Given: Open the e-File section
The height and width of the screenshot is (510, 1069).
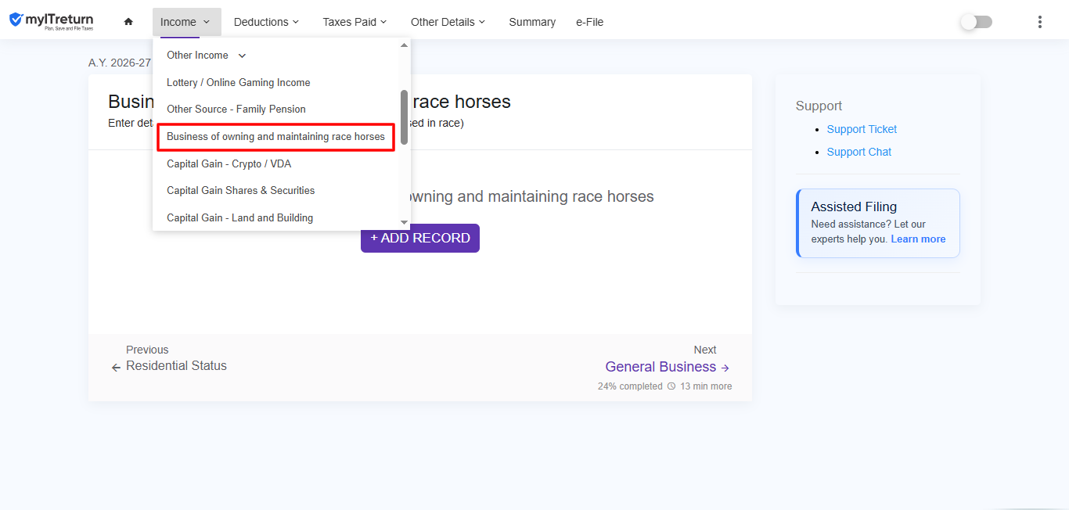Looking at the screenshot, I should click(589, 22).
